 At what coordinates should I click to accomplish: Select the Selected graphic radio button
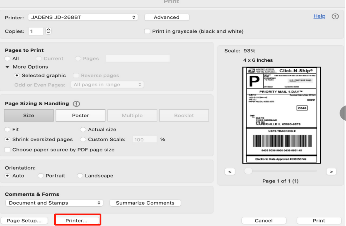pyautogui.click(x=17, y=75)
